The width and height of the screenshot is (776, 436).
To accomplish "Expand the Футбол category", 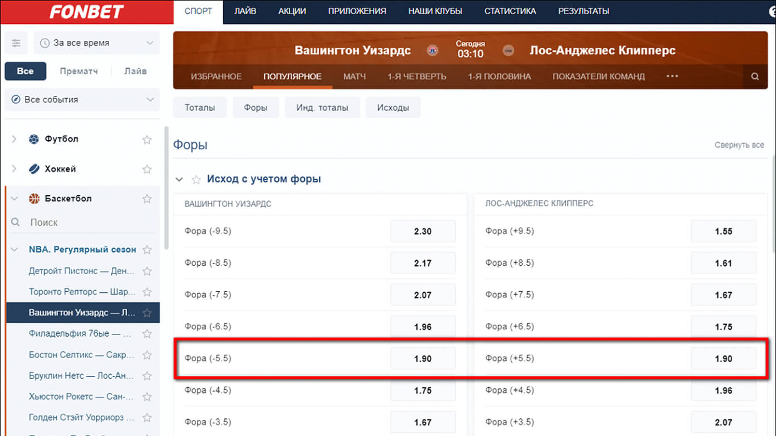I will pyautogui.click(x=15, y=139).
